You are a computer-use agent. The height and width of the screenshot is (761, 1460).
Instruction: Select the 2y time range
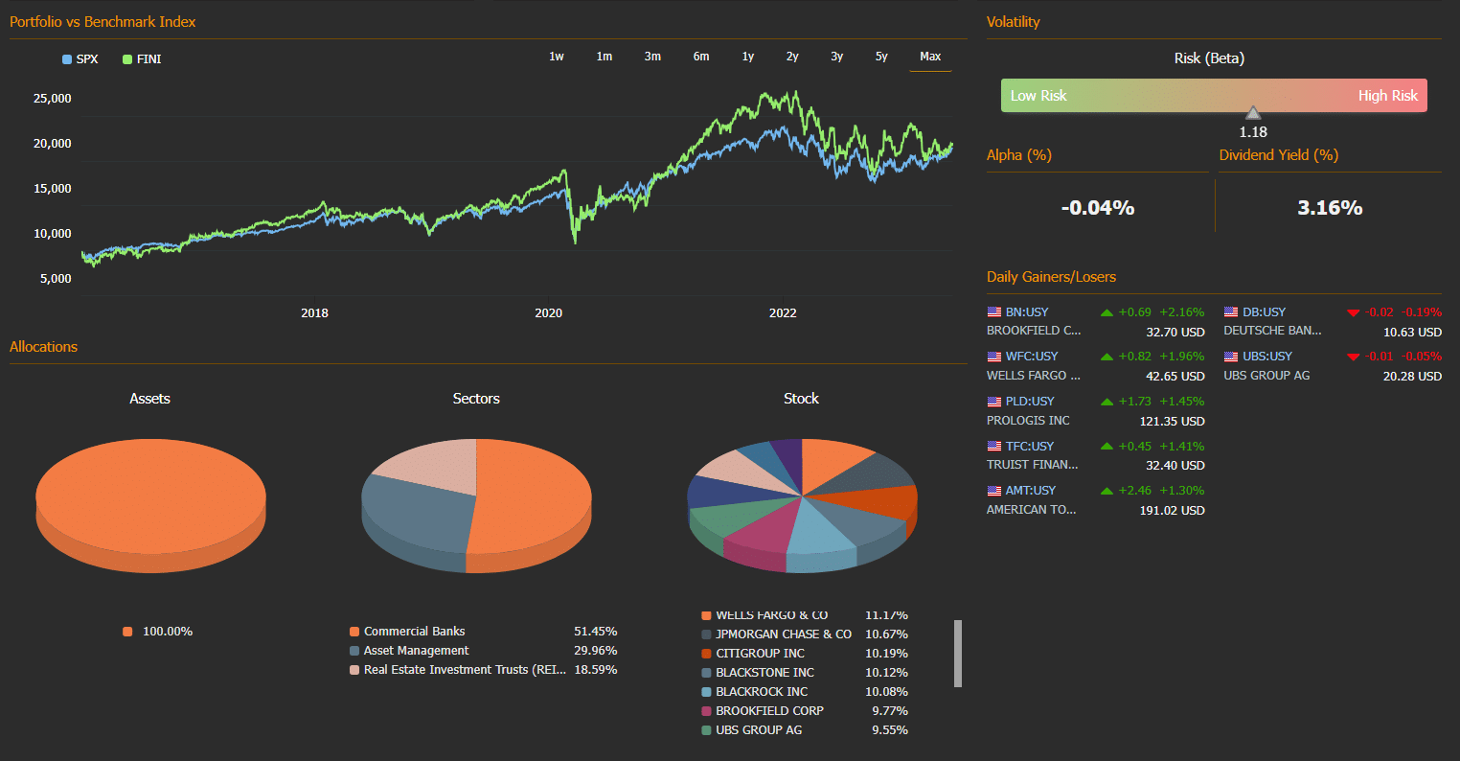click(x=792, y=57)
